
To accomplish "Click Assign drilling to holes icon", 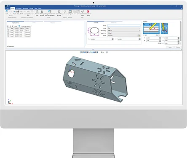I will coord(59,13).
